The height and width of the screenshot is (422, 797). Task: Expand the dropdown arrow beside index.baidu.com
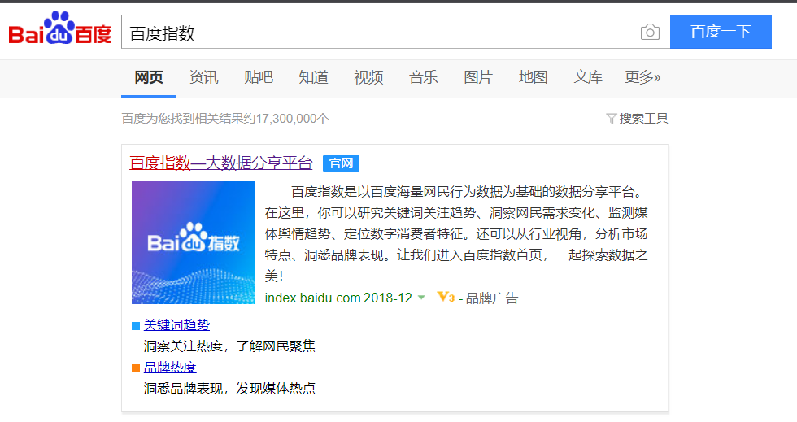(x=421, y=298)
